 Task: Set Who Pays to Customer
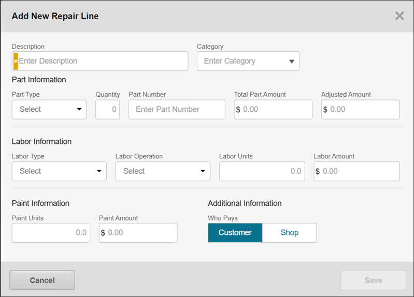click(x=235, y=233)
